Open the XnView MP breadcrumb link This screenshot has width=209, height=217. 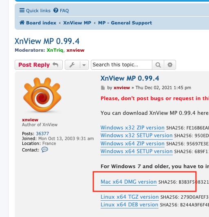tap(77, 23)
